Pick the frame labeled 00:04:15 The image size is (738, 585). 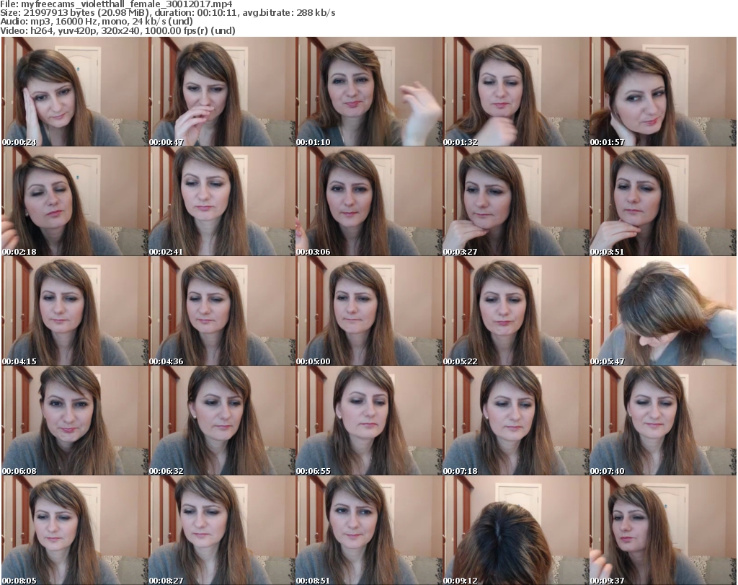click(x=75, y=312)
